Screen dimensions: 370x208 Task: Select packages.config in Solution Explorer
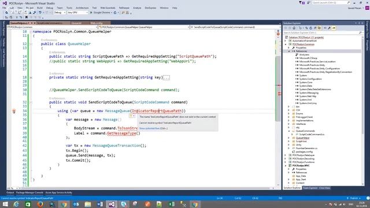coord(304,151)
